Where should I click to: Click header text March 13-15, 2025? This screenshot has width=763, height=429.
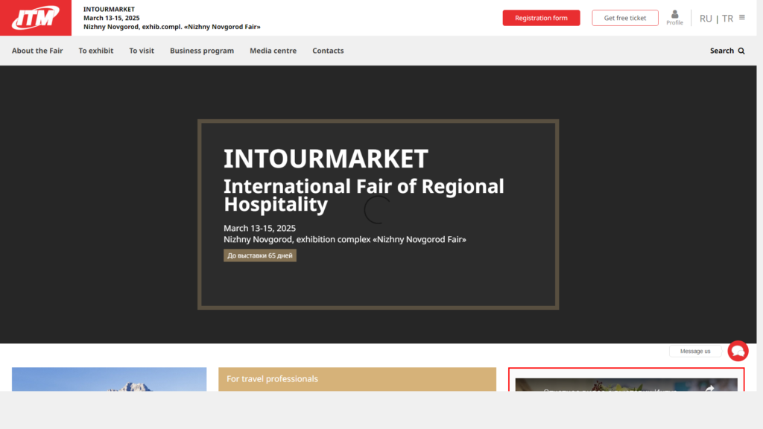(112, 18)
